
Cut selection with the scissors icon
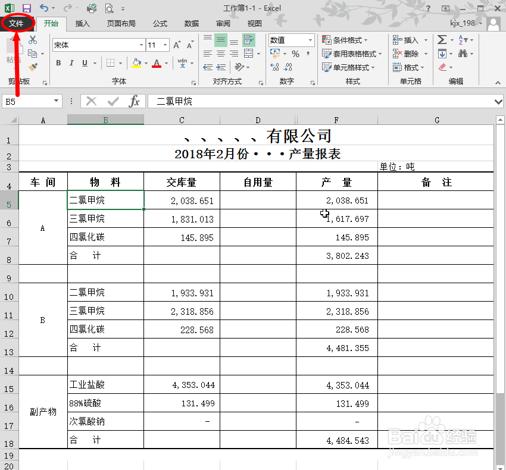pyautogui.click(x=33, y=40)
